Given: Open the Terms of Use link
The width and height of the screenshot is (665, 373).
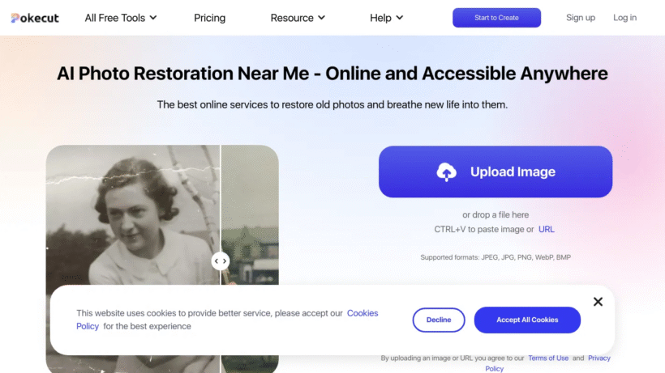Looking at the screenshot, I should (x=548, y=358).
